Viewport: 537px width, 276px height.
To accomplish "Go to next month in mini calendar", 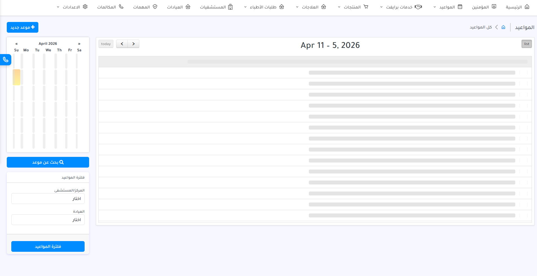I will (x=79, y=44).
